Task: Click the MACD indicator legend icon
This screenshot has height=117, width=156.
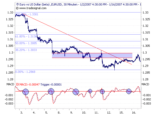Action: click(x=18, y=84)
